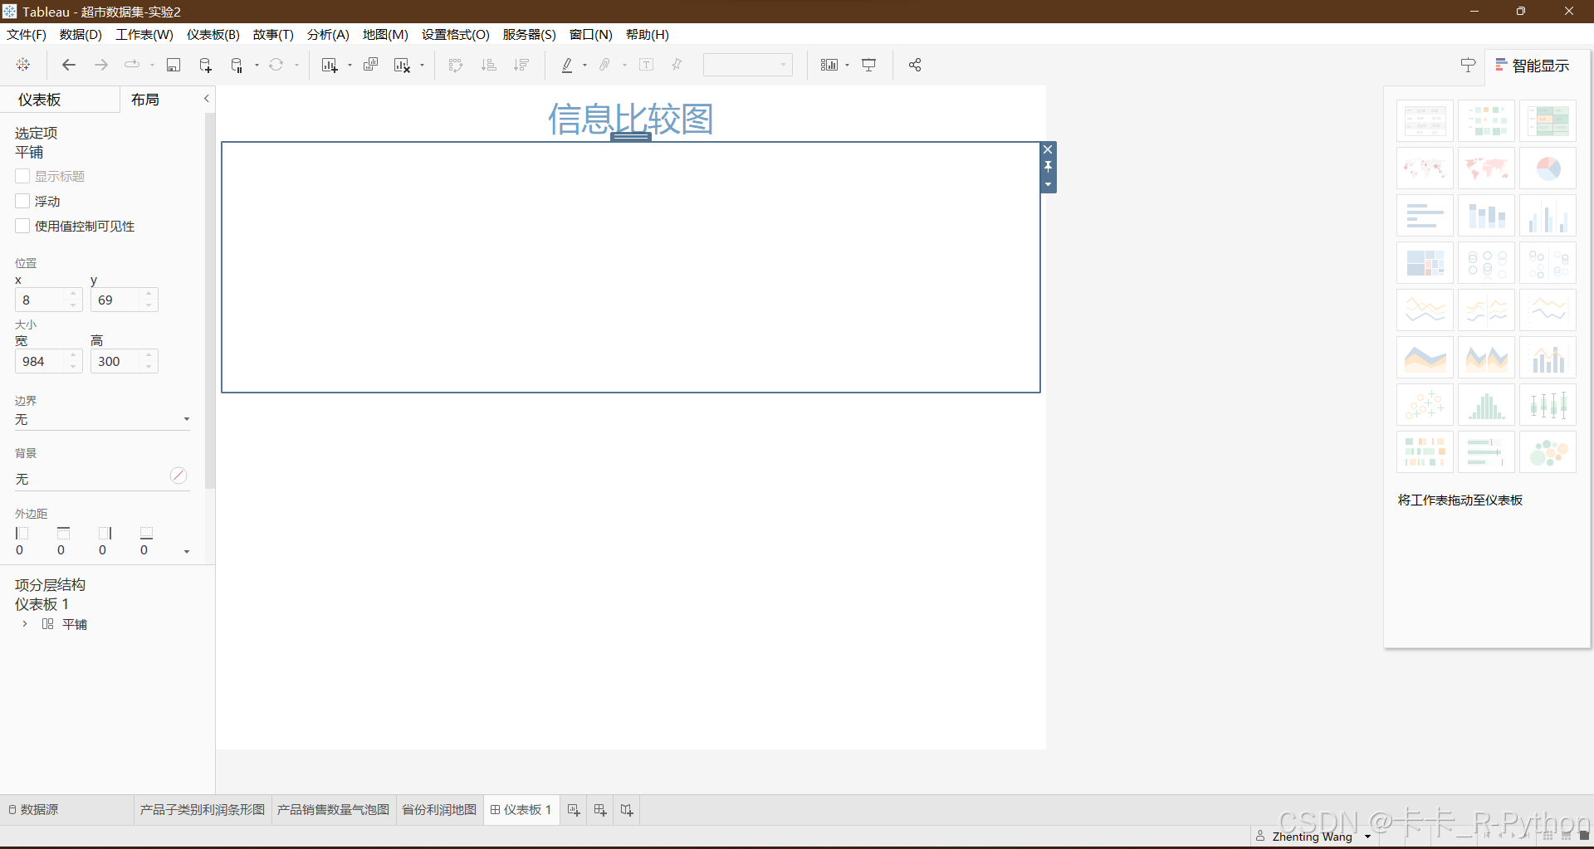Open the clear sheet dropdown arrow
The height and width of the screenshot is (849, 1594).
(x=423, y=66)
